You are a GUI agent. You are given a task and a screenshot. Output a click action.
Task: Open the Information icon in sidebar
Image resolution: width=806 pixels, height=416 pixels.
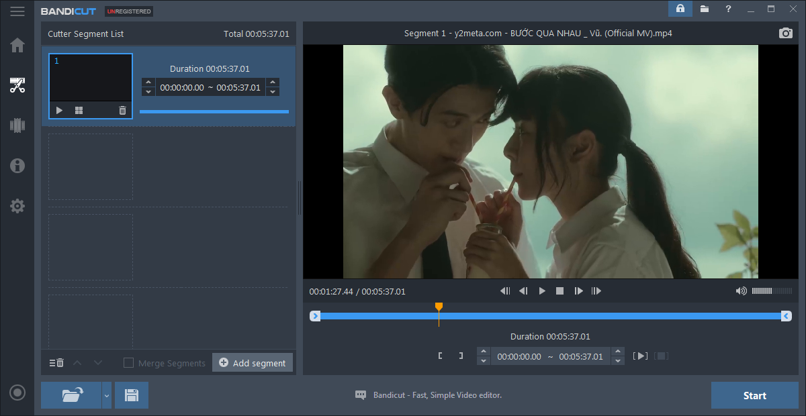pyautogui.click(x=17, y=166)
